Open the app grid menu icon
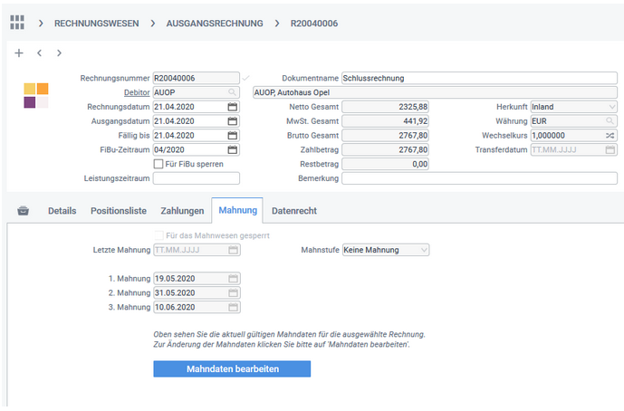 click(17, 23)
